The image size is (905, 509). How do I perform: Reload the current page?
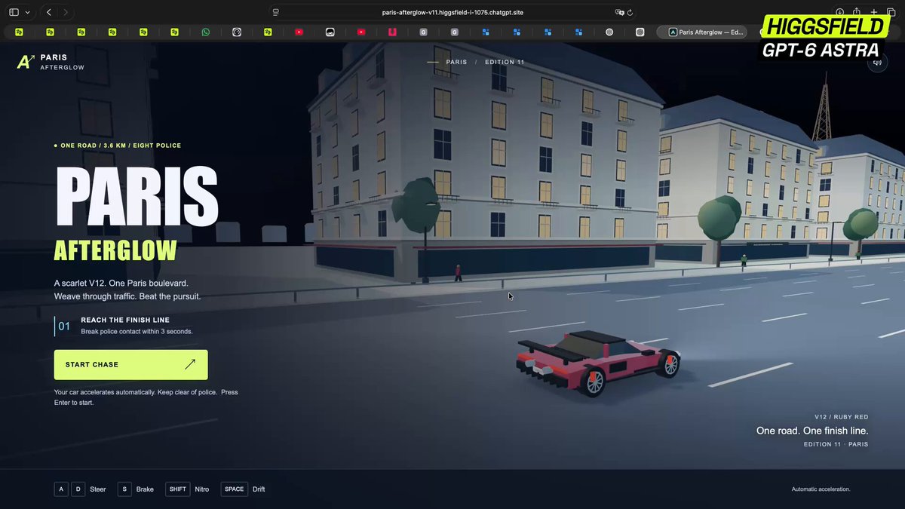point(630,12)
